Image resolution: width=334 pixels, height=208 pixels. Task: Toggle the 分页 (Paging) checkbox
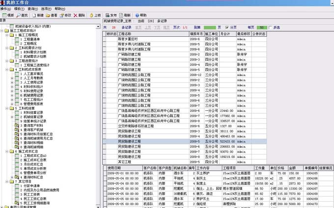[226, 27]
